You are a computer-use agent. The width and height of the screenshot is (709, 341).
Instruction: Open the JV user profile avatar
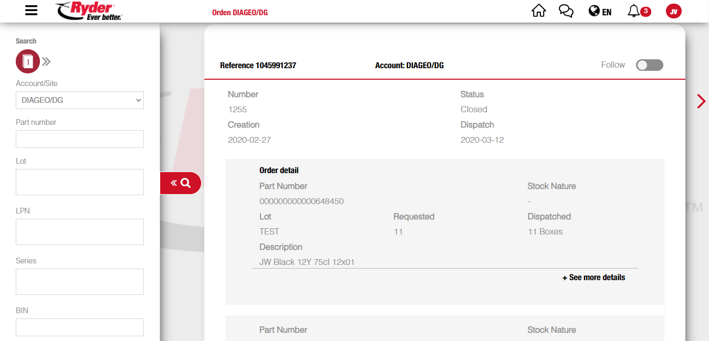click(673, 11)
